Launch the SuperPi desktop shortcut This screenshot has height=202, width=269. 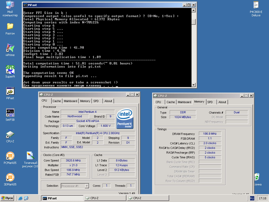(x=10, y=69)
